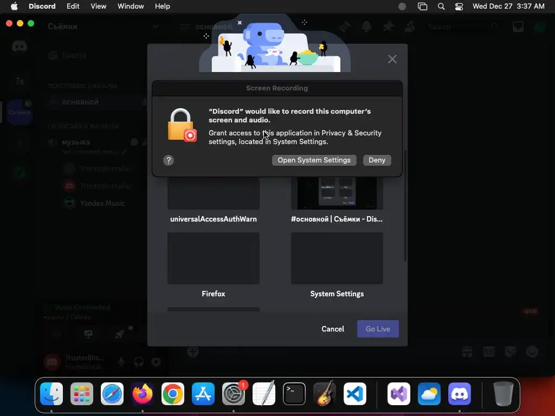Screen dimensions: 555x416
Task: Open help for Screen Recording dialog
Action: coord(169,160)
